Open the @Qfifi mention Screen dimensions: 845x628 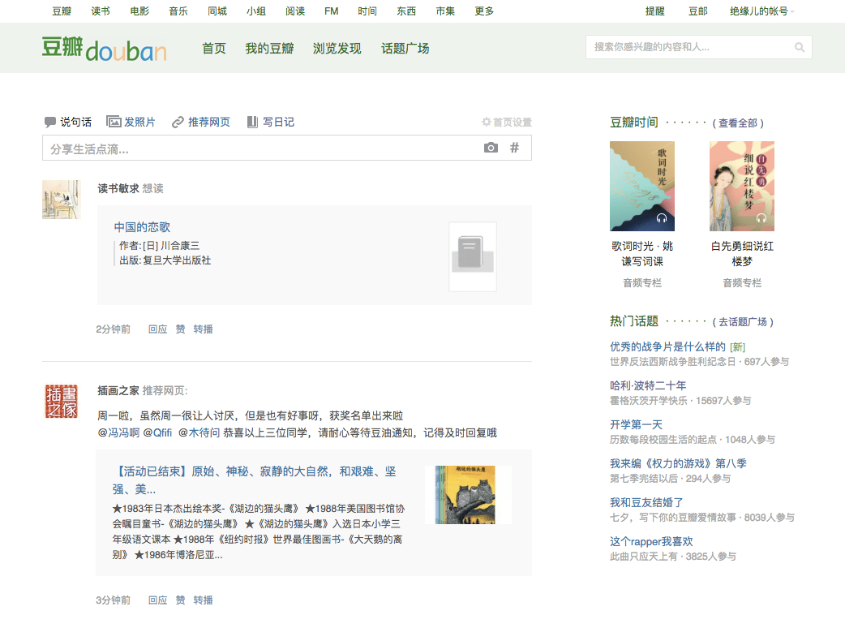157,432
